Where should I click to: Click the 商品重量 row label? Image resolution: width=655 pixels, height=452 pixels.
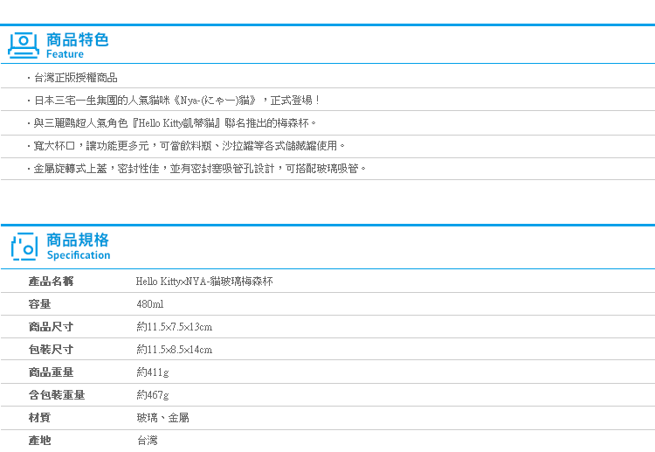[x=51, y=372]
